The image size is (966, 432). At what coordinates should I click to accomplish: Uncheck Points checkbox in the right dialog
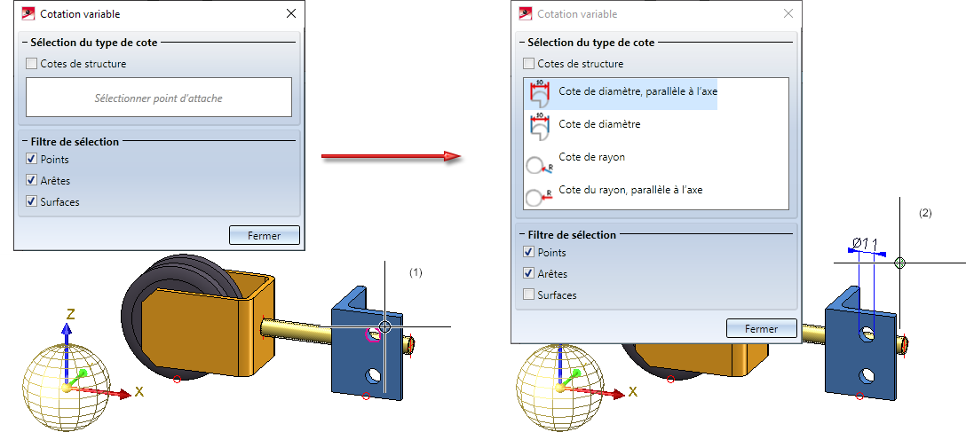click(x=528, y=252)
